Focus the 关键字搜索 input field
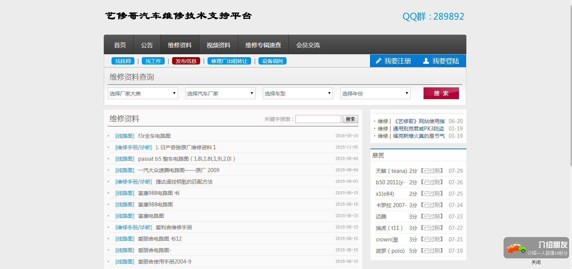Viewport: 572px width, 269px height. [318, 119]
